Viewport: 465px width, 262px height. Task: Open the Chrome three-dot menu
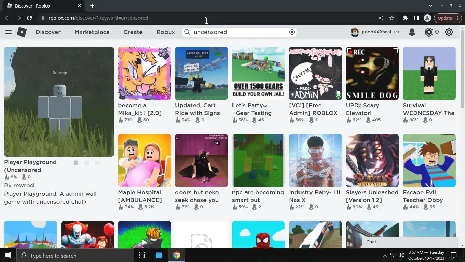(x=458, y=18)
